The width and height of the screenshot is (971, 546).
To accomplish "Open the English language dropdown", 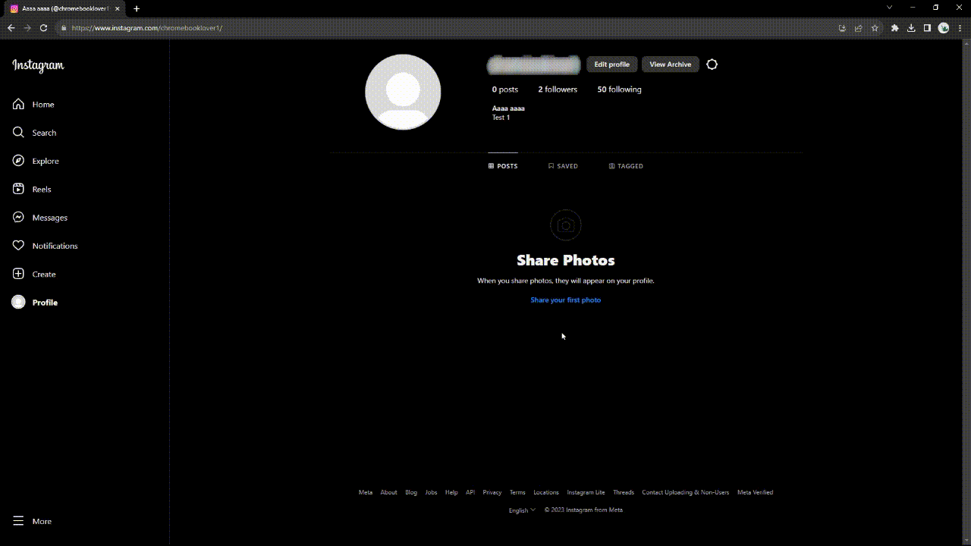I will (521, 510).
